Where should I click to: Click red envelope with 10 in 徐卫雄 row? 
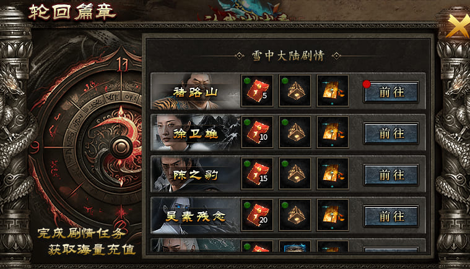257,132
